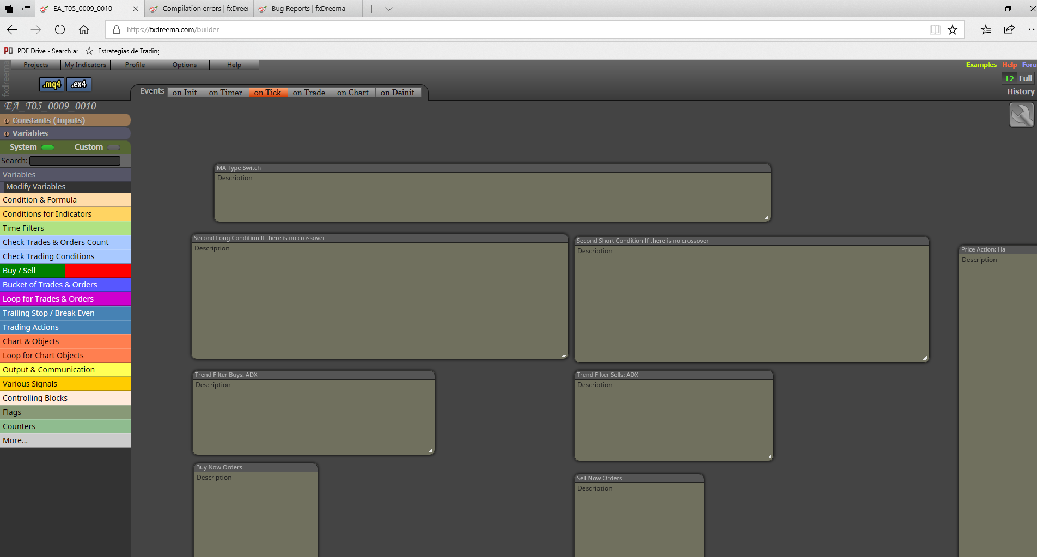Expand Buy / Sell category
The image size is (1037, 557).
tap(65, 271)
